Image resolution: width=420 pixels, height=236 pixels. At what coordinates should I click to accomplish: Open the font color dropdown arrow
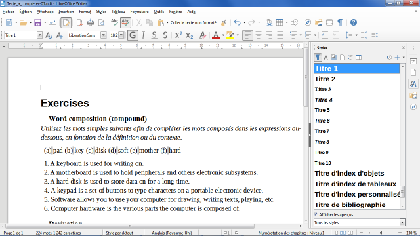[x=223, y=35]
